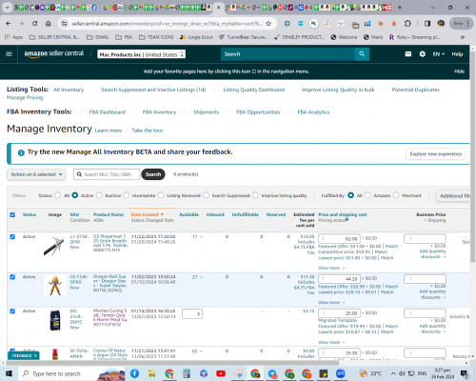
Task: Expand the Action on 6 selected dropdown
Action: click(36, 174)
